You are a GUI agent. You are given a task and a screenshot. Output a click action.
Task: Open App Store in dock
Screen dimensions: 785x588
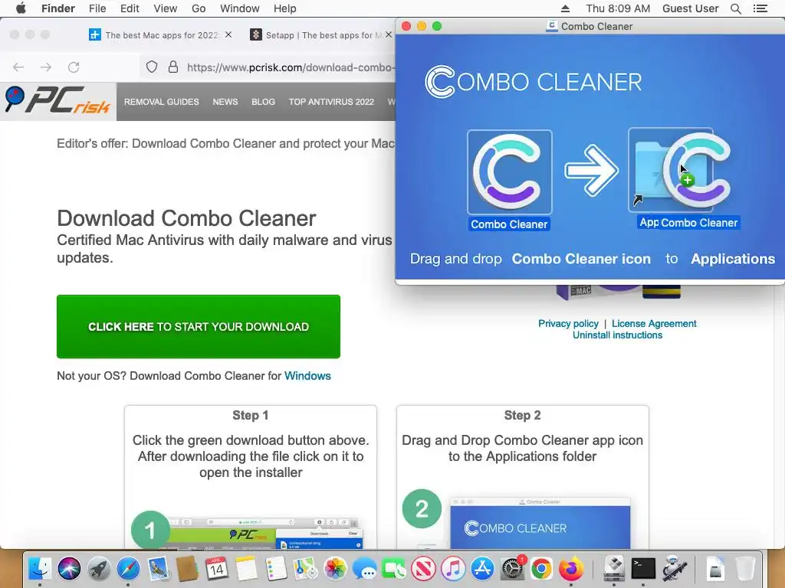[483, 569]
